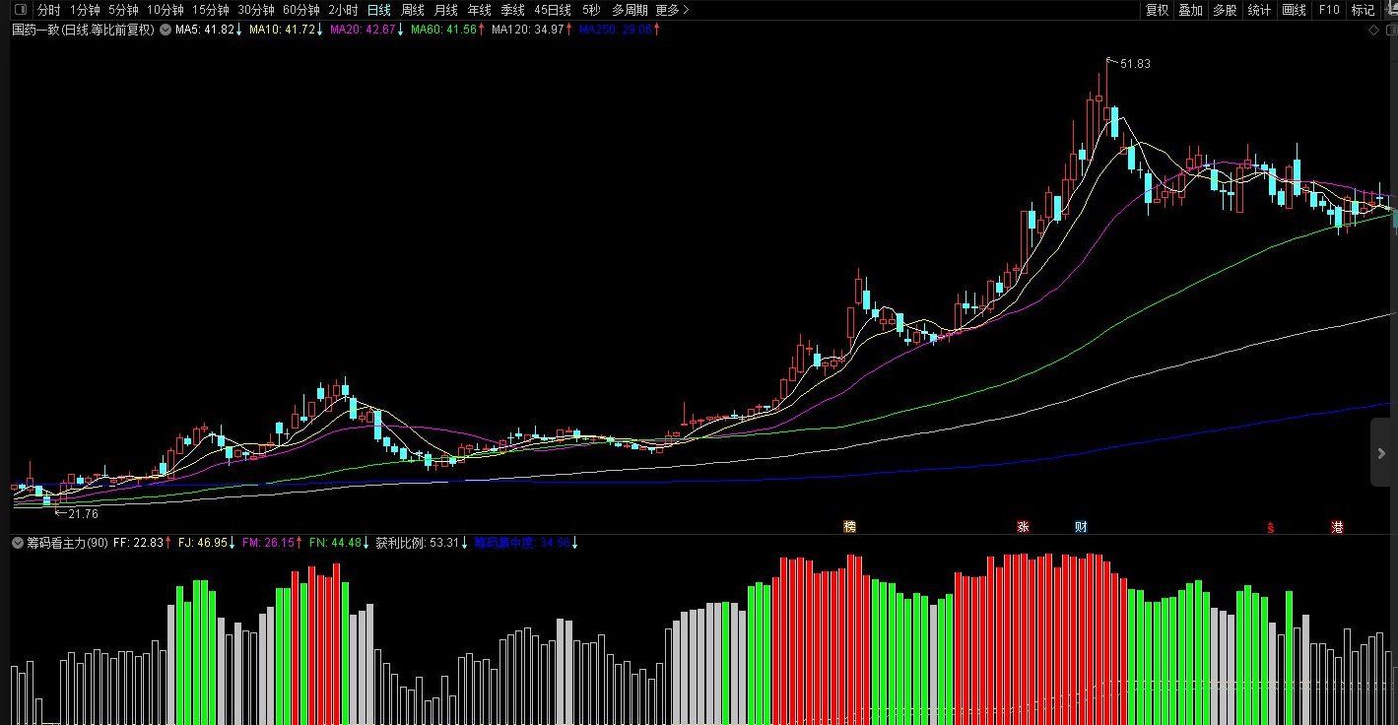Expand the right side panel with arrow
The height and width of the screenshot is (725, 1398).
pos(1383,452)
